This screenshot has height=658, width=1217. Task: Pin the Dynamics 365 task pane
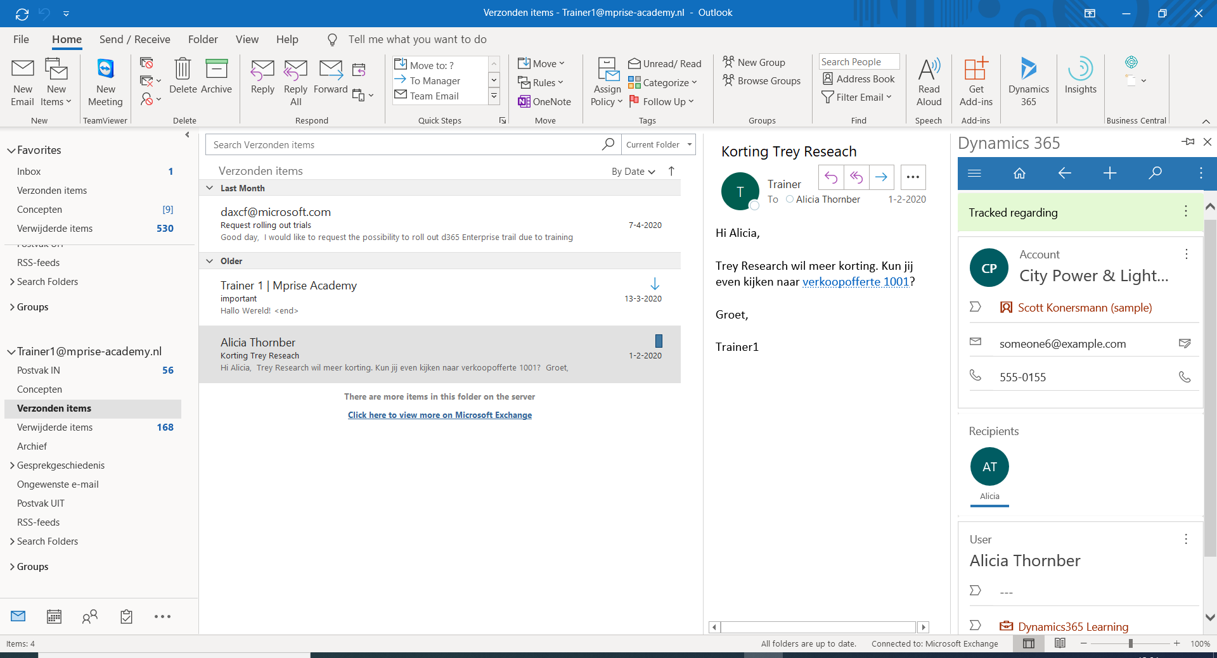pyautogui.click(x=1188, y=142)
